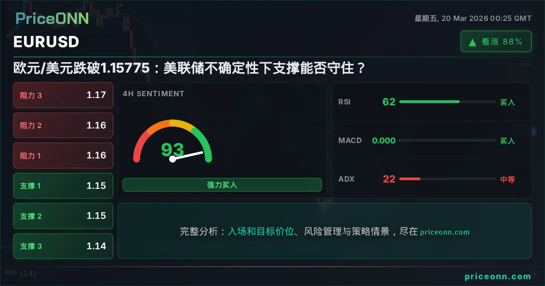The height and width of the screenshot is (286, 545).
Task: Choose the 支撑 3 level at 1.14
Action: (x=63, y=246)
